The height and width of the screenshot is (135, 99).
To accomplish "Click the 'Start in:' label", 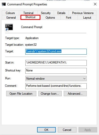I will point(10,63).
